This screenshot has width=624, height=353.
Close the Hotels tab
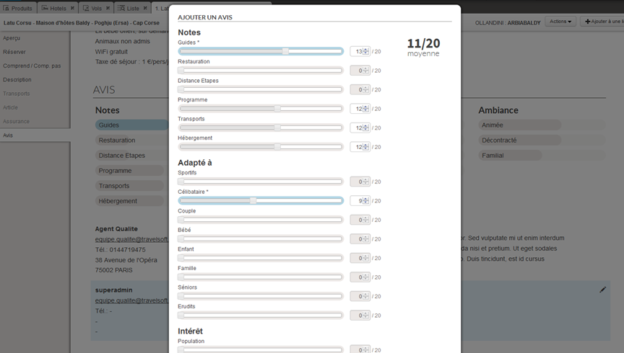click(x=72, y=9)
